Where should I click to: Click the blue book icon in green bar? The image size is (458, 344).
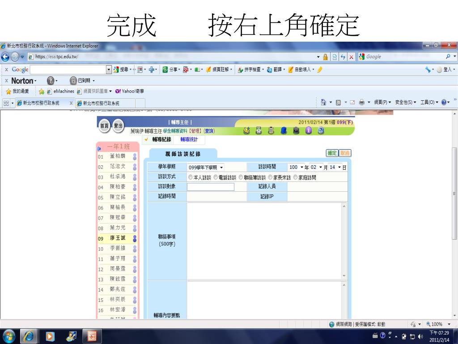point(284,130)
